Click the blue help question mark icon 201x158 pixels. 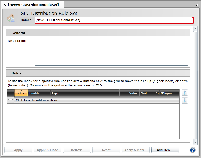click(193, 150)
